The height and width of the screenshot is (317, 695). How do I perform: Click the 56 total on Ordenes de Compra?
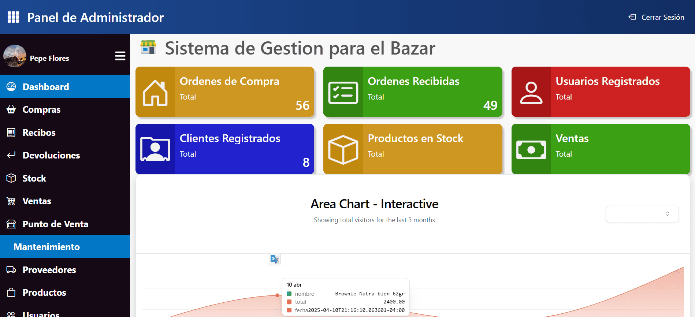click(302, 105)
